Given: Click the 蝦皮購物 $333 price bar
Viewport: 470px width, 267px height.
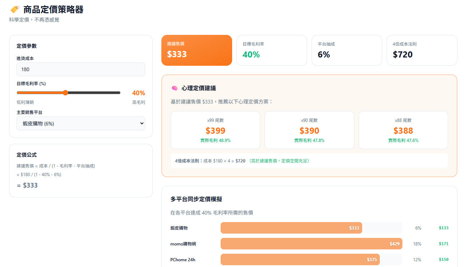Looking at the screenshot, I should tap(291, 228).
